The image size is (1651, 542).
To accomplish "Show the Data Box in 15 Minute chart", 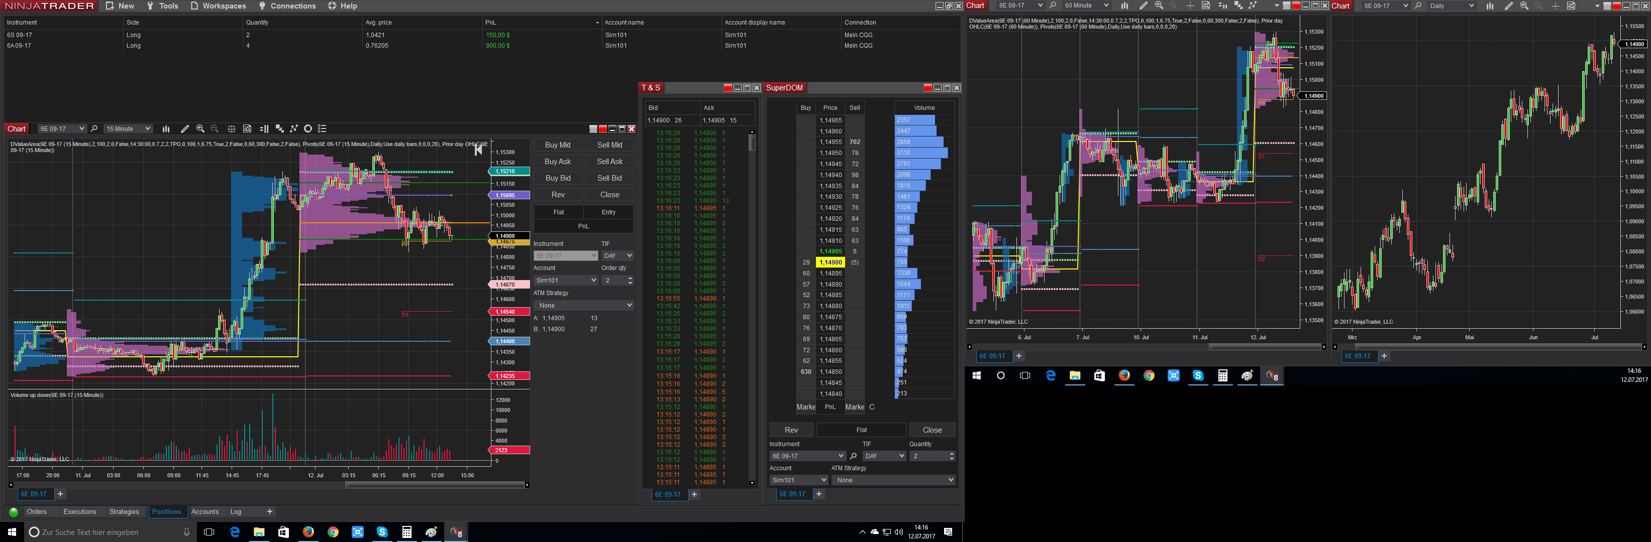I will coord(247,128).
